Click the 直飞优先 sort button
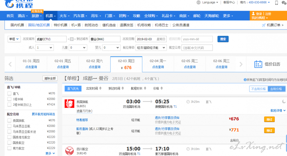287x156 pixels. point(73,89)
